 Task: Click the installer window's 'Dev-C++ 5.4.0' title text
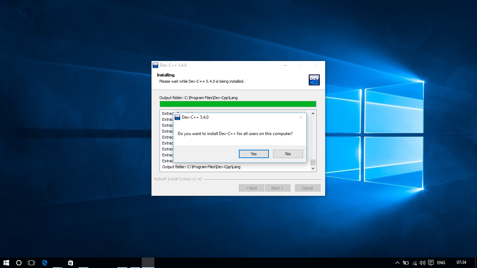click(x=173, y=65)
